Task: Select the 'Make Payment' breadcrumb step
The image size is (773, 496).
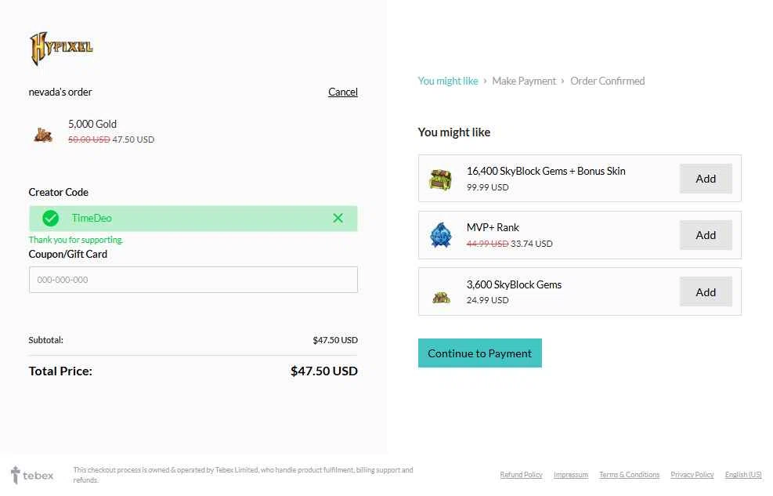Action: [x=523, y=81]
